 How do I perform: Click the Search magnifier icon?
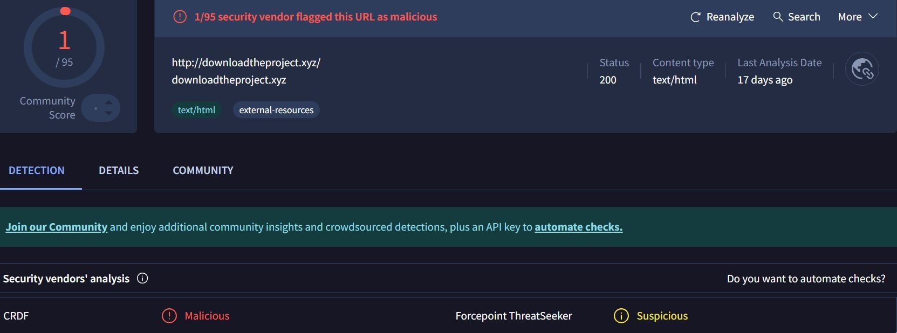pos(778,17)
